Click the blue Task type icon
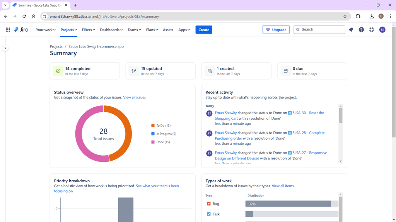Screen dimensions: 396x222 click(x=208, y=214)
